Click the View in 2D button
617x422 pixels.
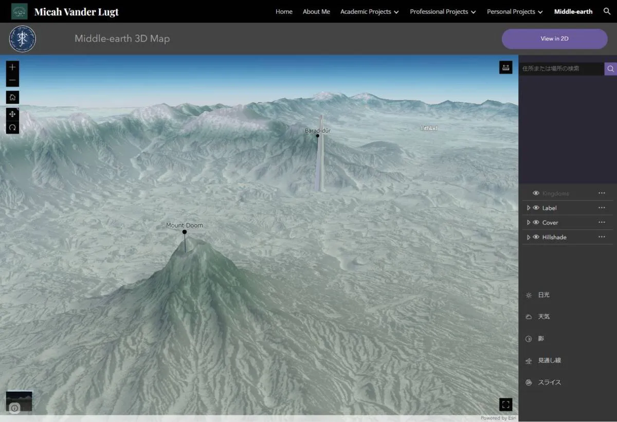(554, 39)
